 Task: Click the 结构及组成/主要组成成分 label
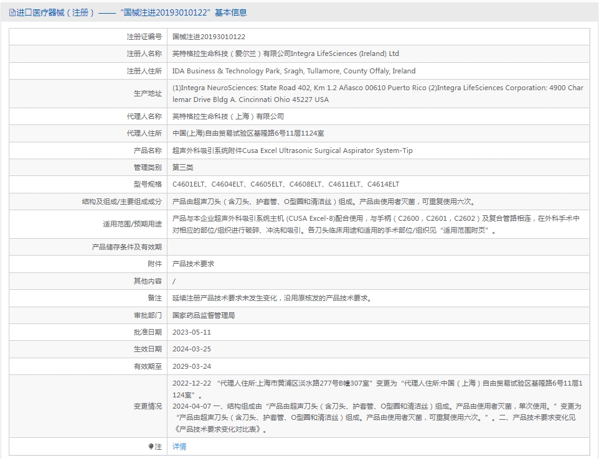click(122, 202)
